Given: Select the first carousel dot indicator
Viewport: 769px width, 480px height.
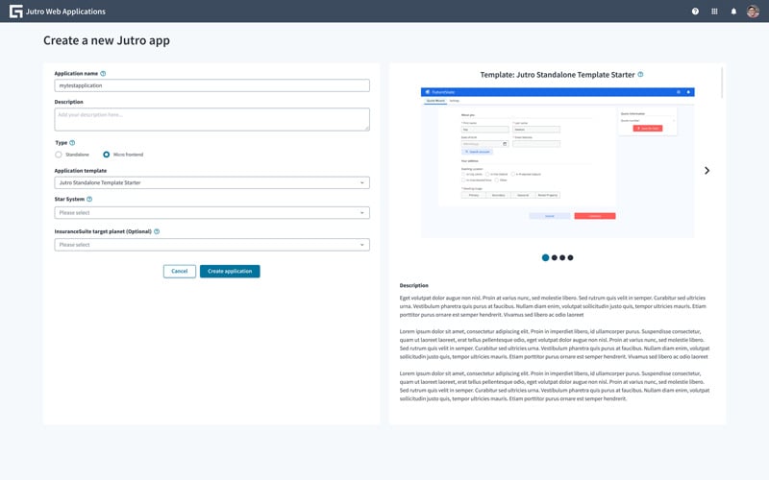Looking at the screenshot, I should [x=545, y=257].
